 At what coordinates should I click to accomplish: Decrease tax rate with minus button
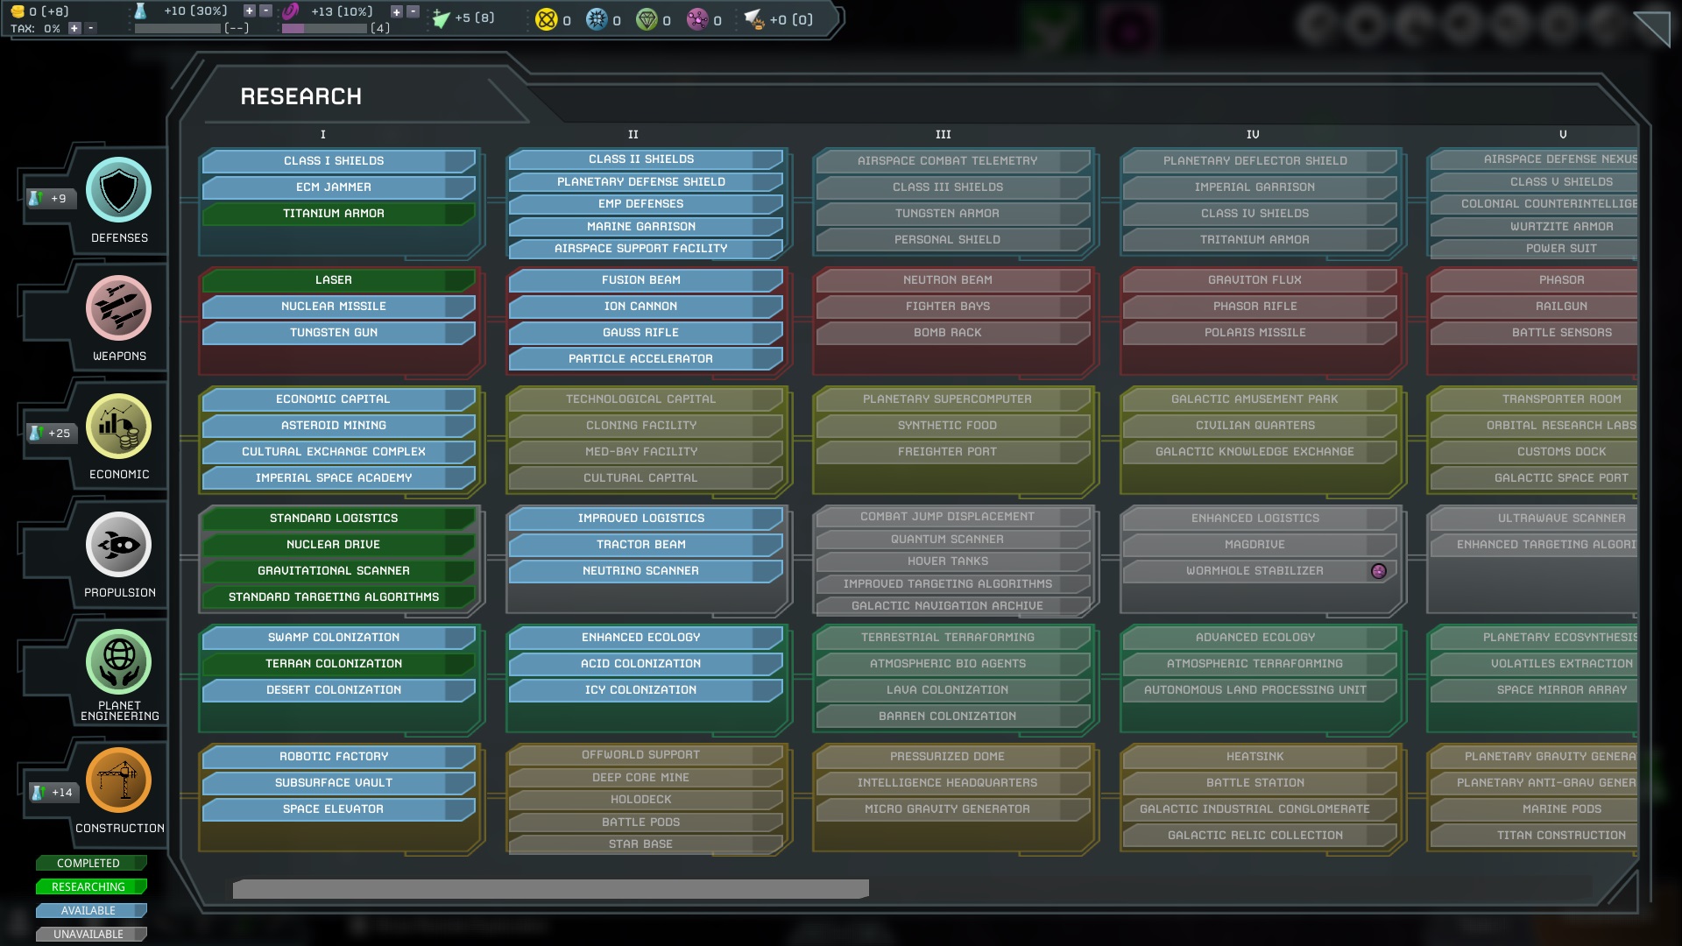click(90, 28)
